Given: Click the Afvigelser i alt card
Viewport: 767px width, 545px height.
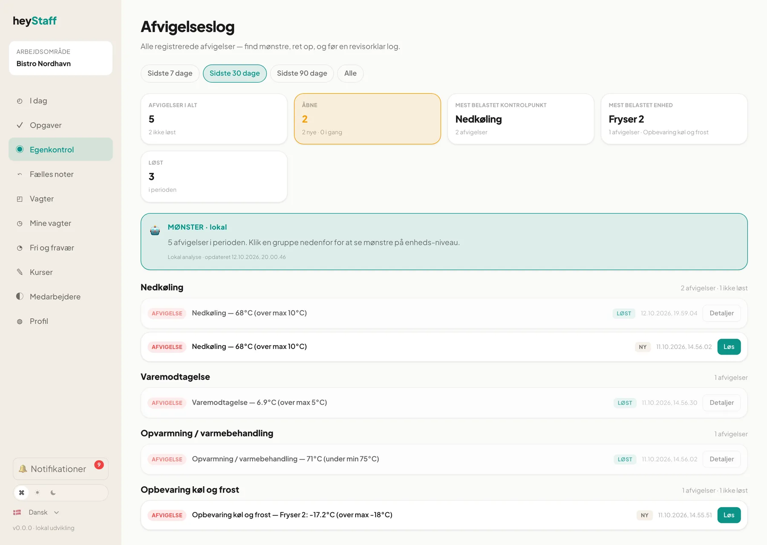Looking at the screenshot, I should pyautogui.click(x=214, y=119).
